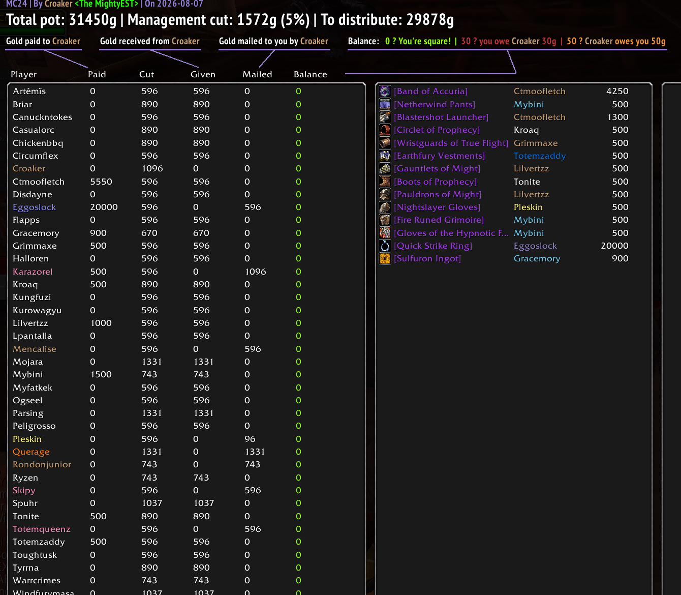Select player Croaker in the list
The image size is (681, 595).
click(x=29, y=168)
